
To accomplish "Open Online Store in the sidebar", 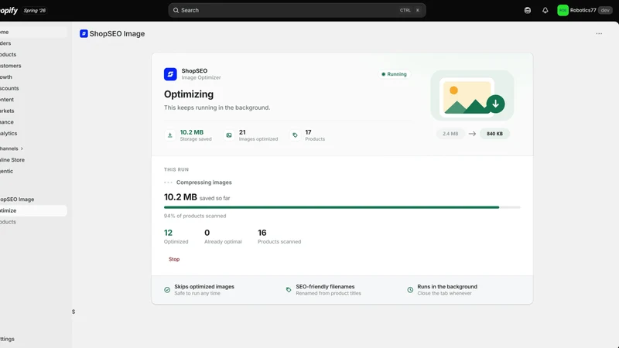I will 33,160.
